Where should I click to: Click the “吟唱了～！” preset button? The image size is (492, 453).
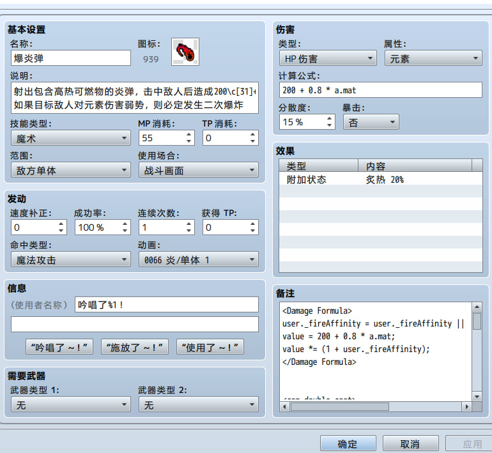[59, 347]
